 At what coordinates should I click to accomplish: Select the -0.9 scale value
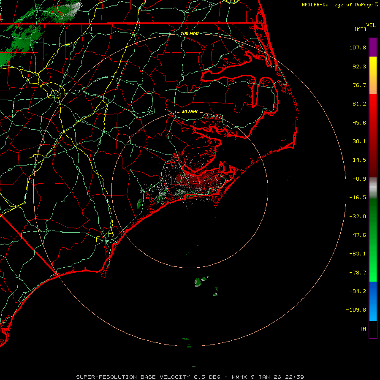(x=359, y=179)
